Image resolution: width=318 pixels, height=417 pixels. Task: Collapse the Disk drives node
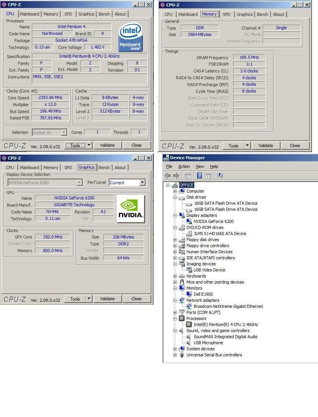tap(175, 198)
